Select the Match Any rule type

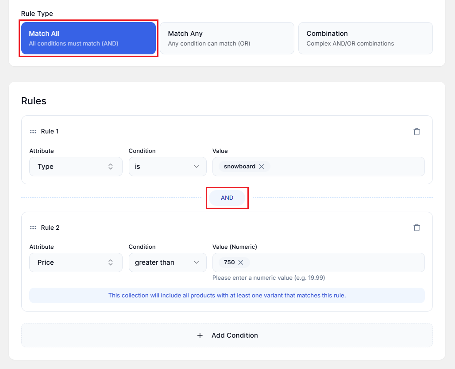227,38
